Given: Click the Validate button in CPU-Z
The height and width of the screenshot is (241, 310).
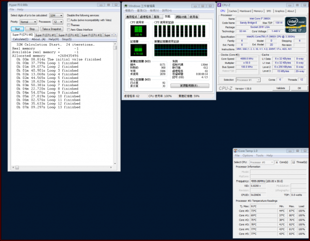Looking at the screenshot, I should pos(280,88).
